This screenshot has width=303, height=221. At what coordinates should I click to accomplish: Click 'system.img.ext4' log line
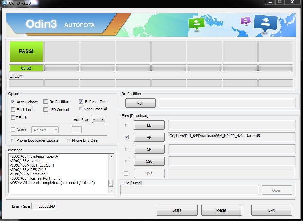coord(34,156)
